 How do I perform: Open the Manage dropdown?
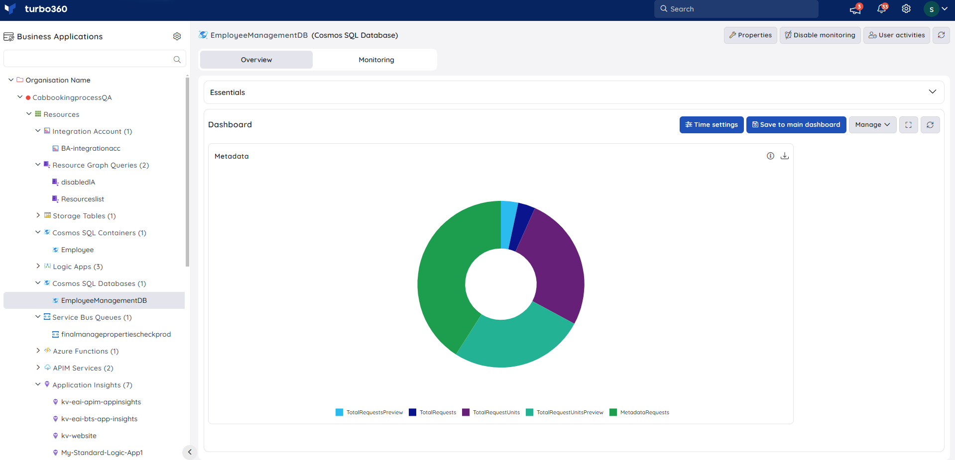872,125
